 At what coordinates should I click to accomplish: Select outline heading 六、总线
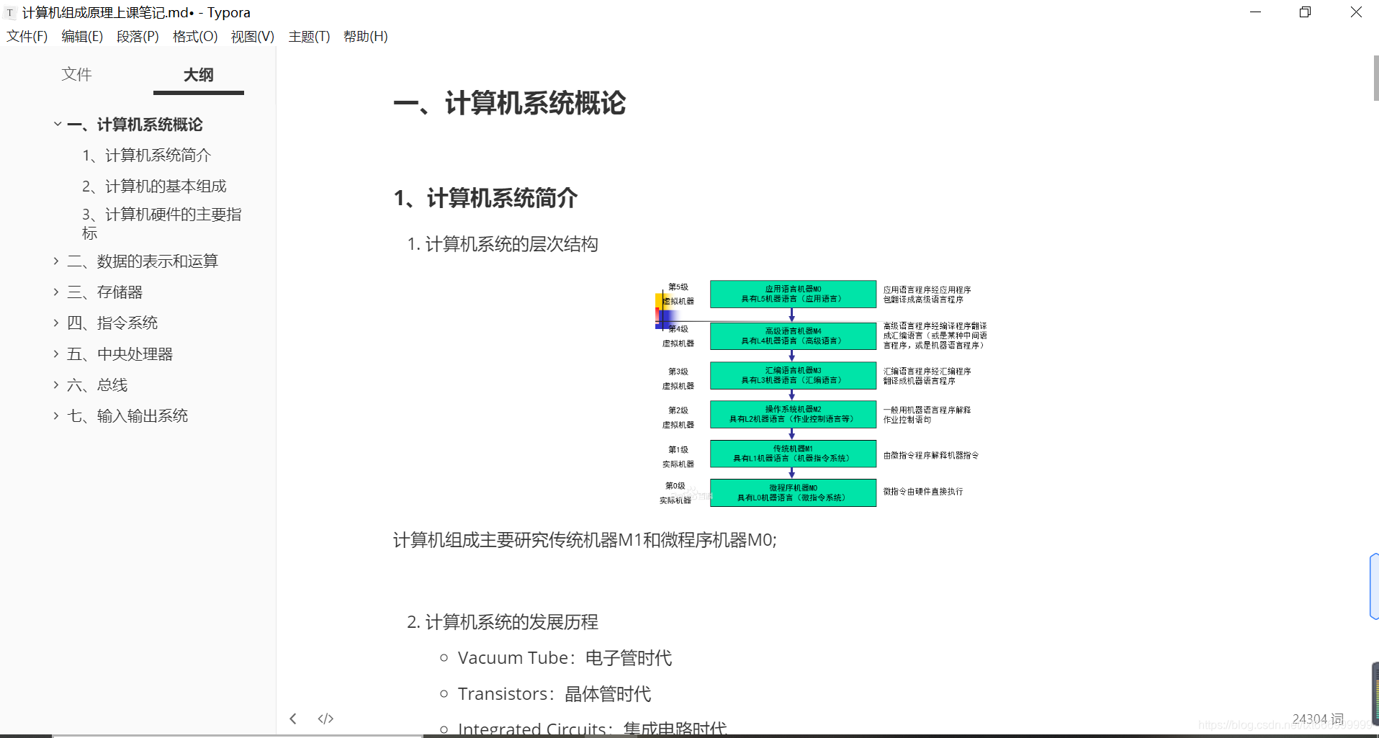[x=97, y=384]
